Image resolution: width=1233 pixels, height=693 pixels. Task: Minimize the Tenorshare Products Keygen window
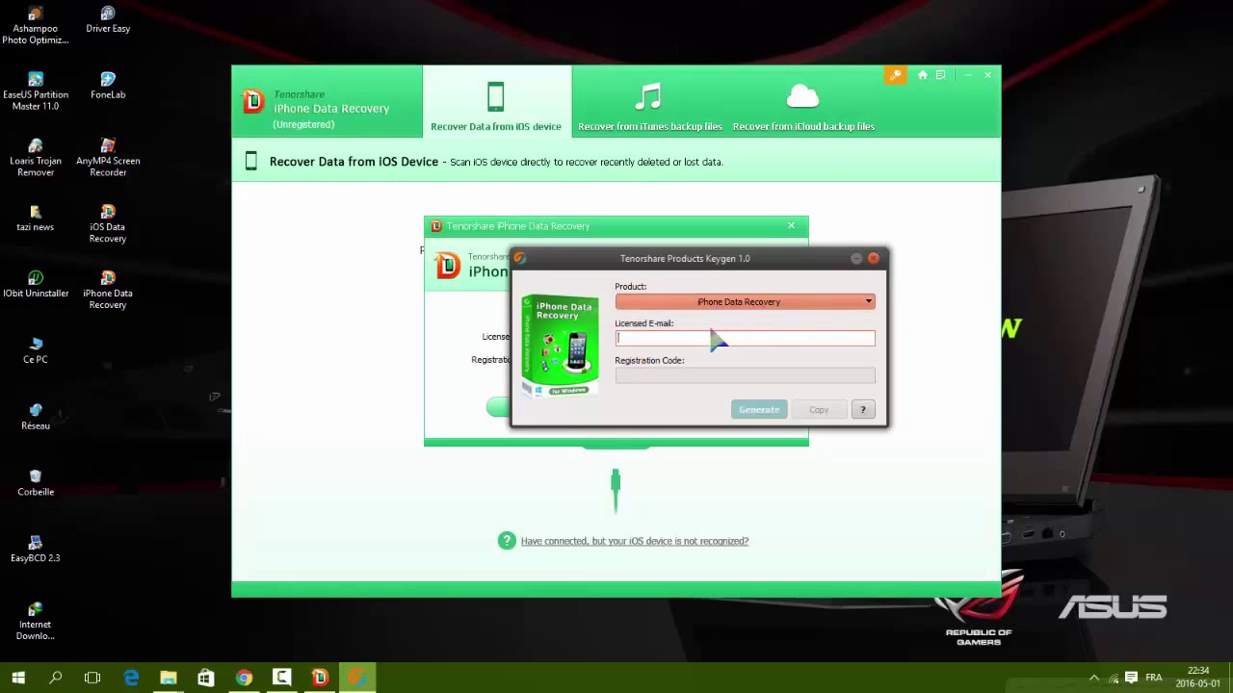[856, 258]
